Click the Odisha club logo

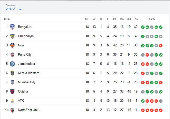12,91
